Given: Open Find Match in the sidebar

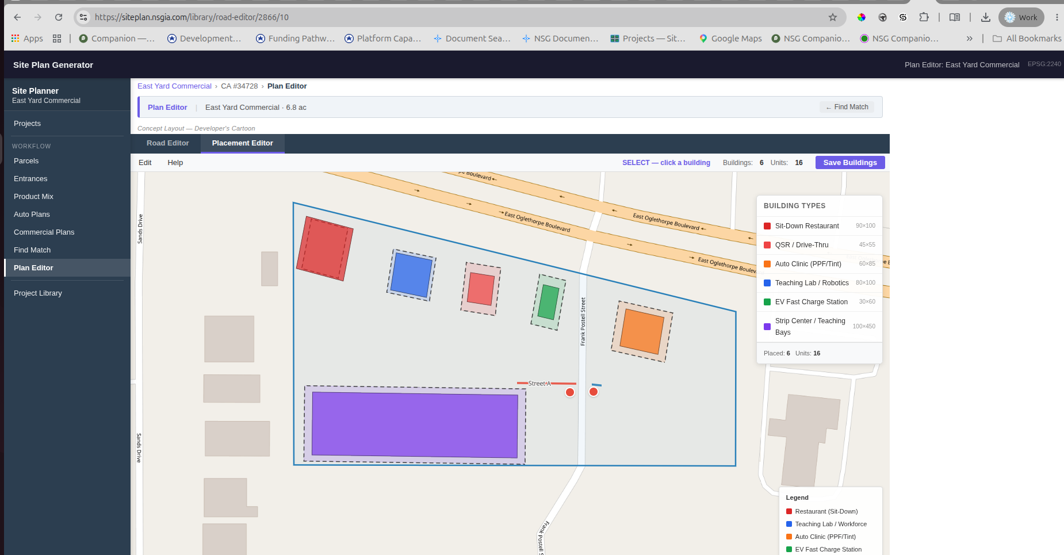Looking at the screenshot, I should click(67, 250).
